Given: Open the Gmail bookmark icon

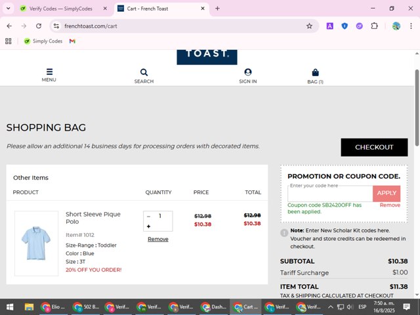Looking at the screenshot, I should coord(72,41).
